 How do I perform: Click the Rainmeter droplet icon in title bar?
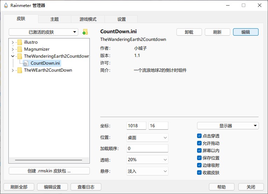coord(6,6)
